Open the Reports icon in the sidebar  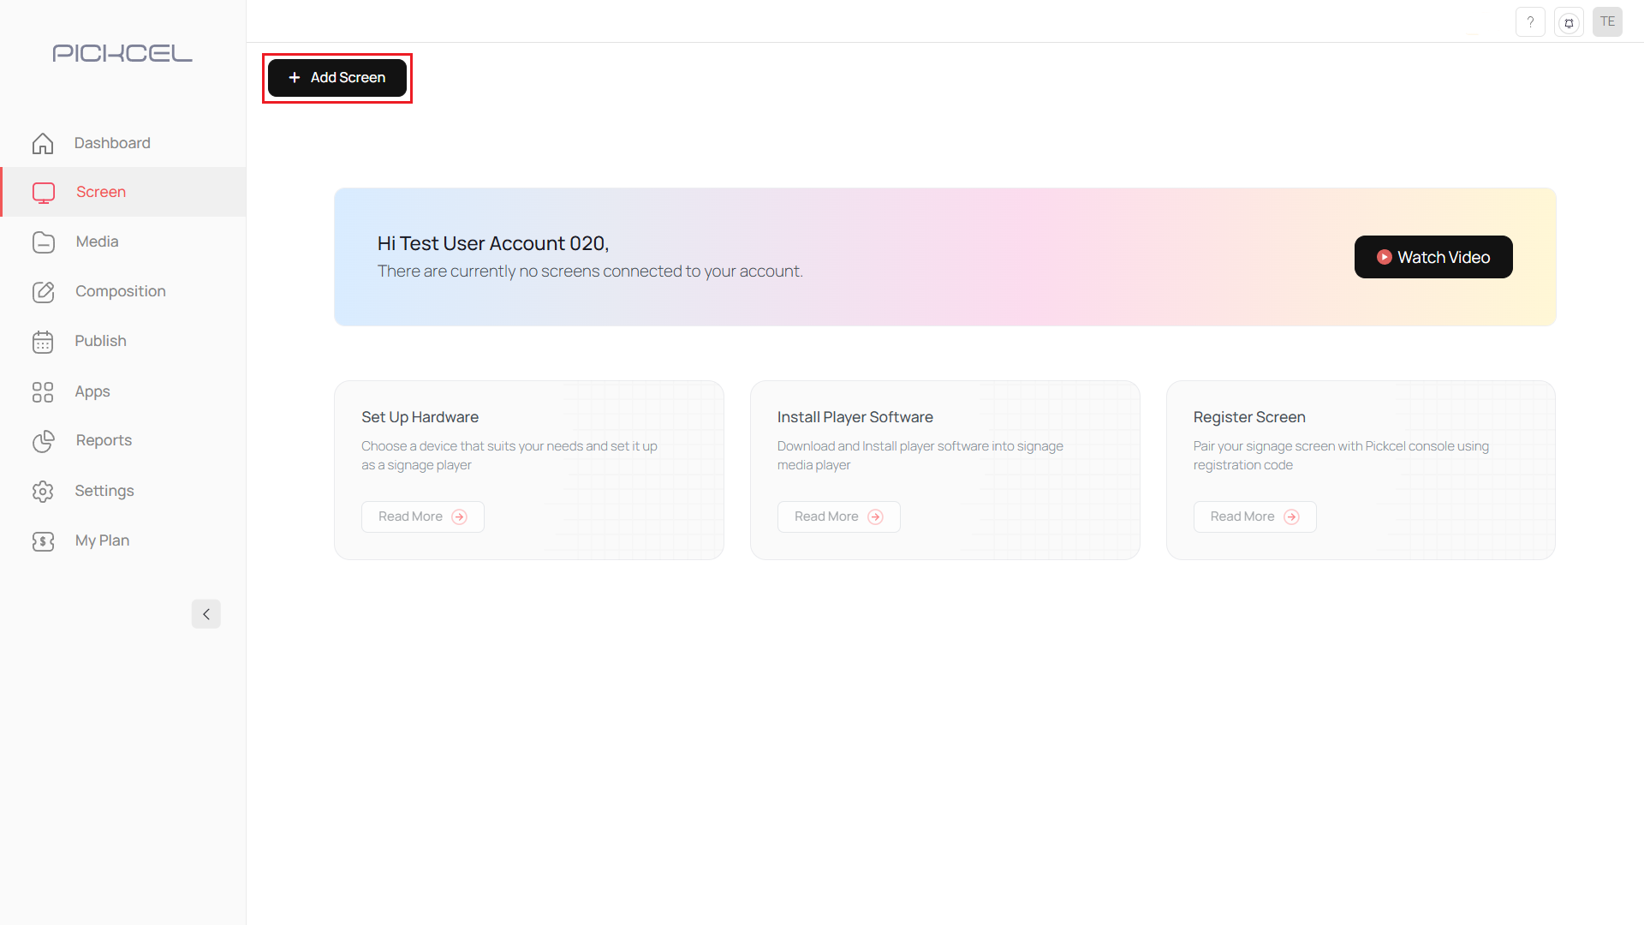click(x=43, y=441)
